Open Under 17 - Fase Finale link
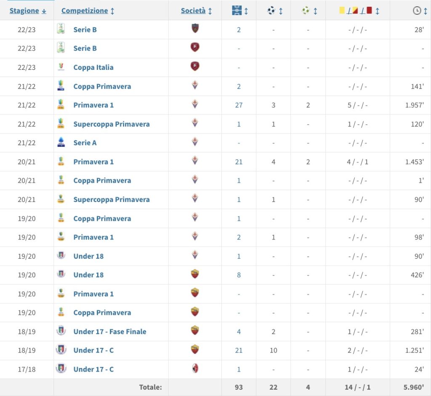 tap(109, 332)
